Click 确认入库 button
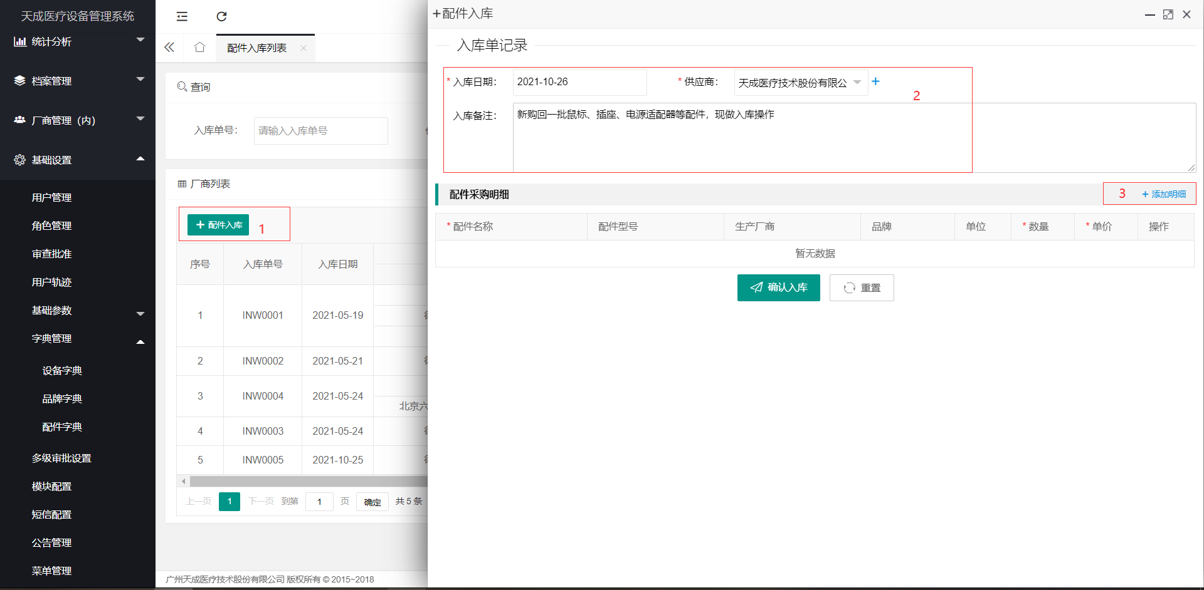This screenshot has width=1204, height=590. [779, 287]
